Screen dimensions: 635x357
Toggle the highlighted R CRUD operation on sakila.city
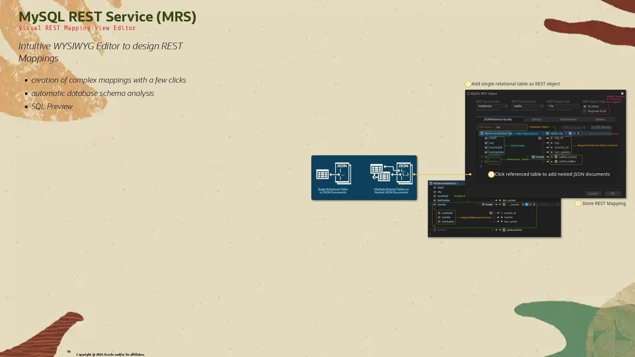(x=570, y=134)
